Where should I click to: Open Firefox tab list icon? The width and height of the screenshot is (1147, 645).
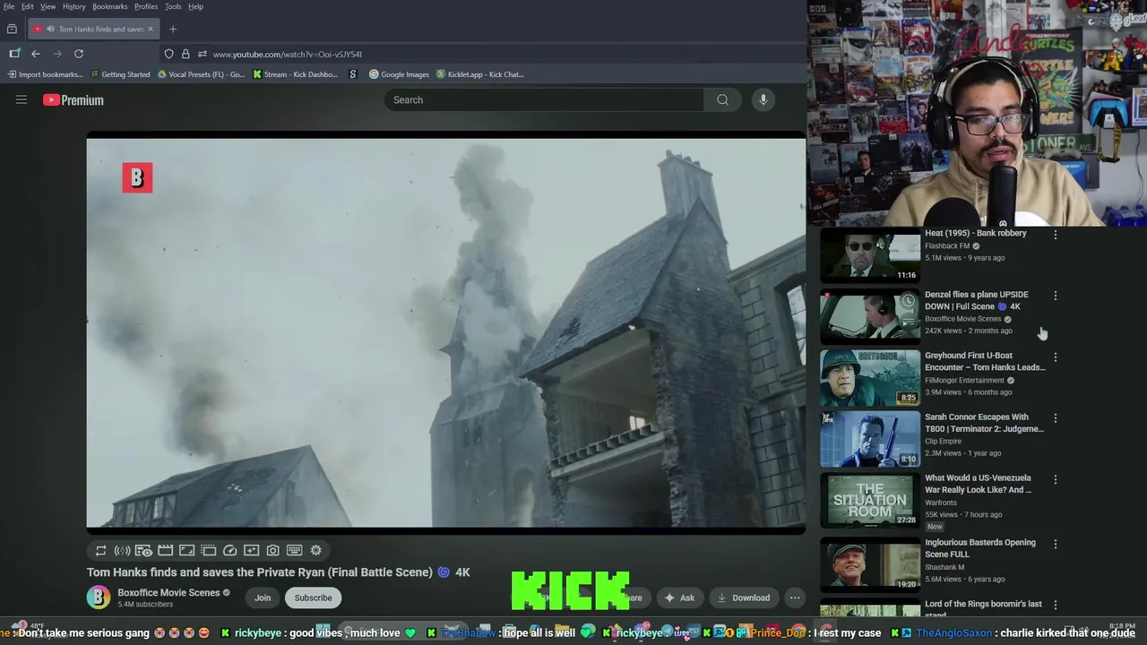(x=12, y=29)
